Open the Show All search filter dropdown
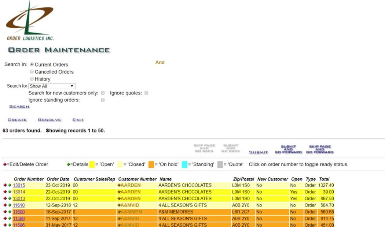Viewport: 385px width, 227px height. click(x=51, y=86)
